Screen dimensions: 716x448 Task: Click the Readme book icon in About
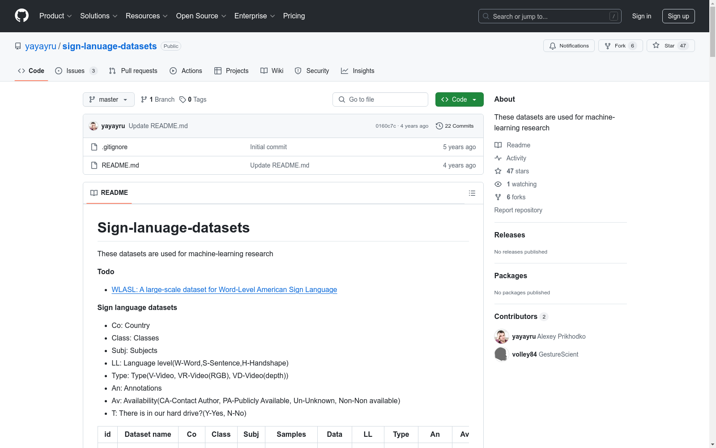pos(498,145)
